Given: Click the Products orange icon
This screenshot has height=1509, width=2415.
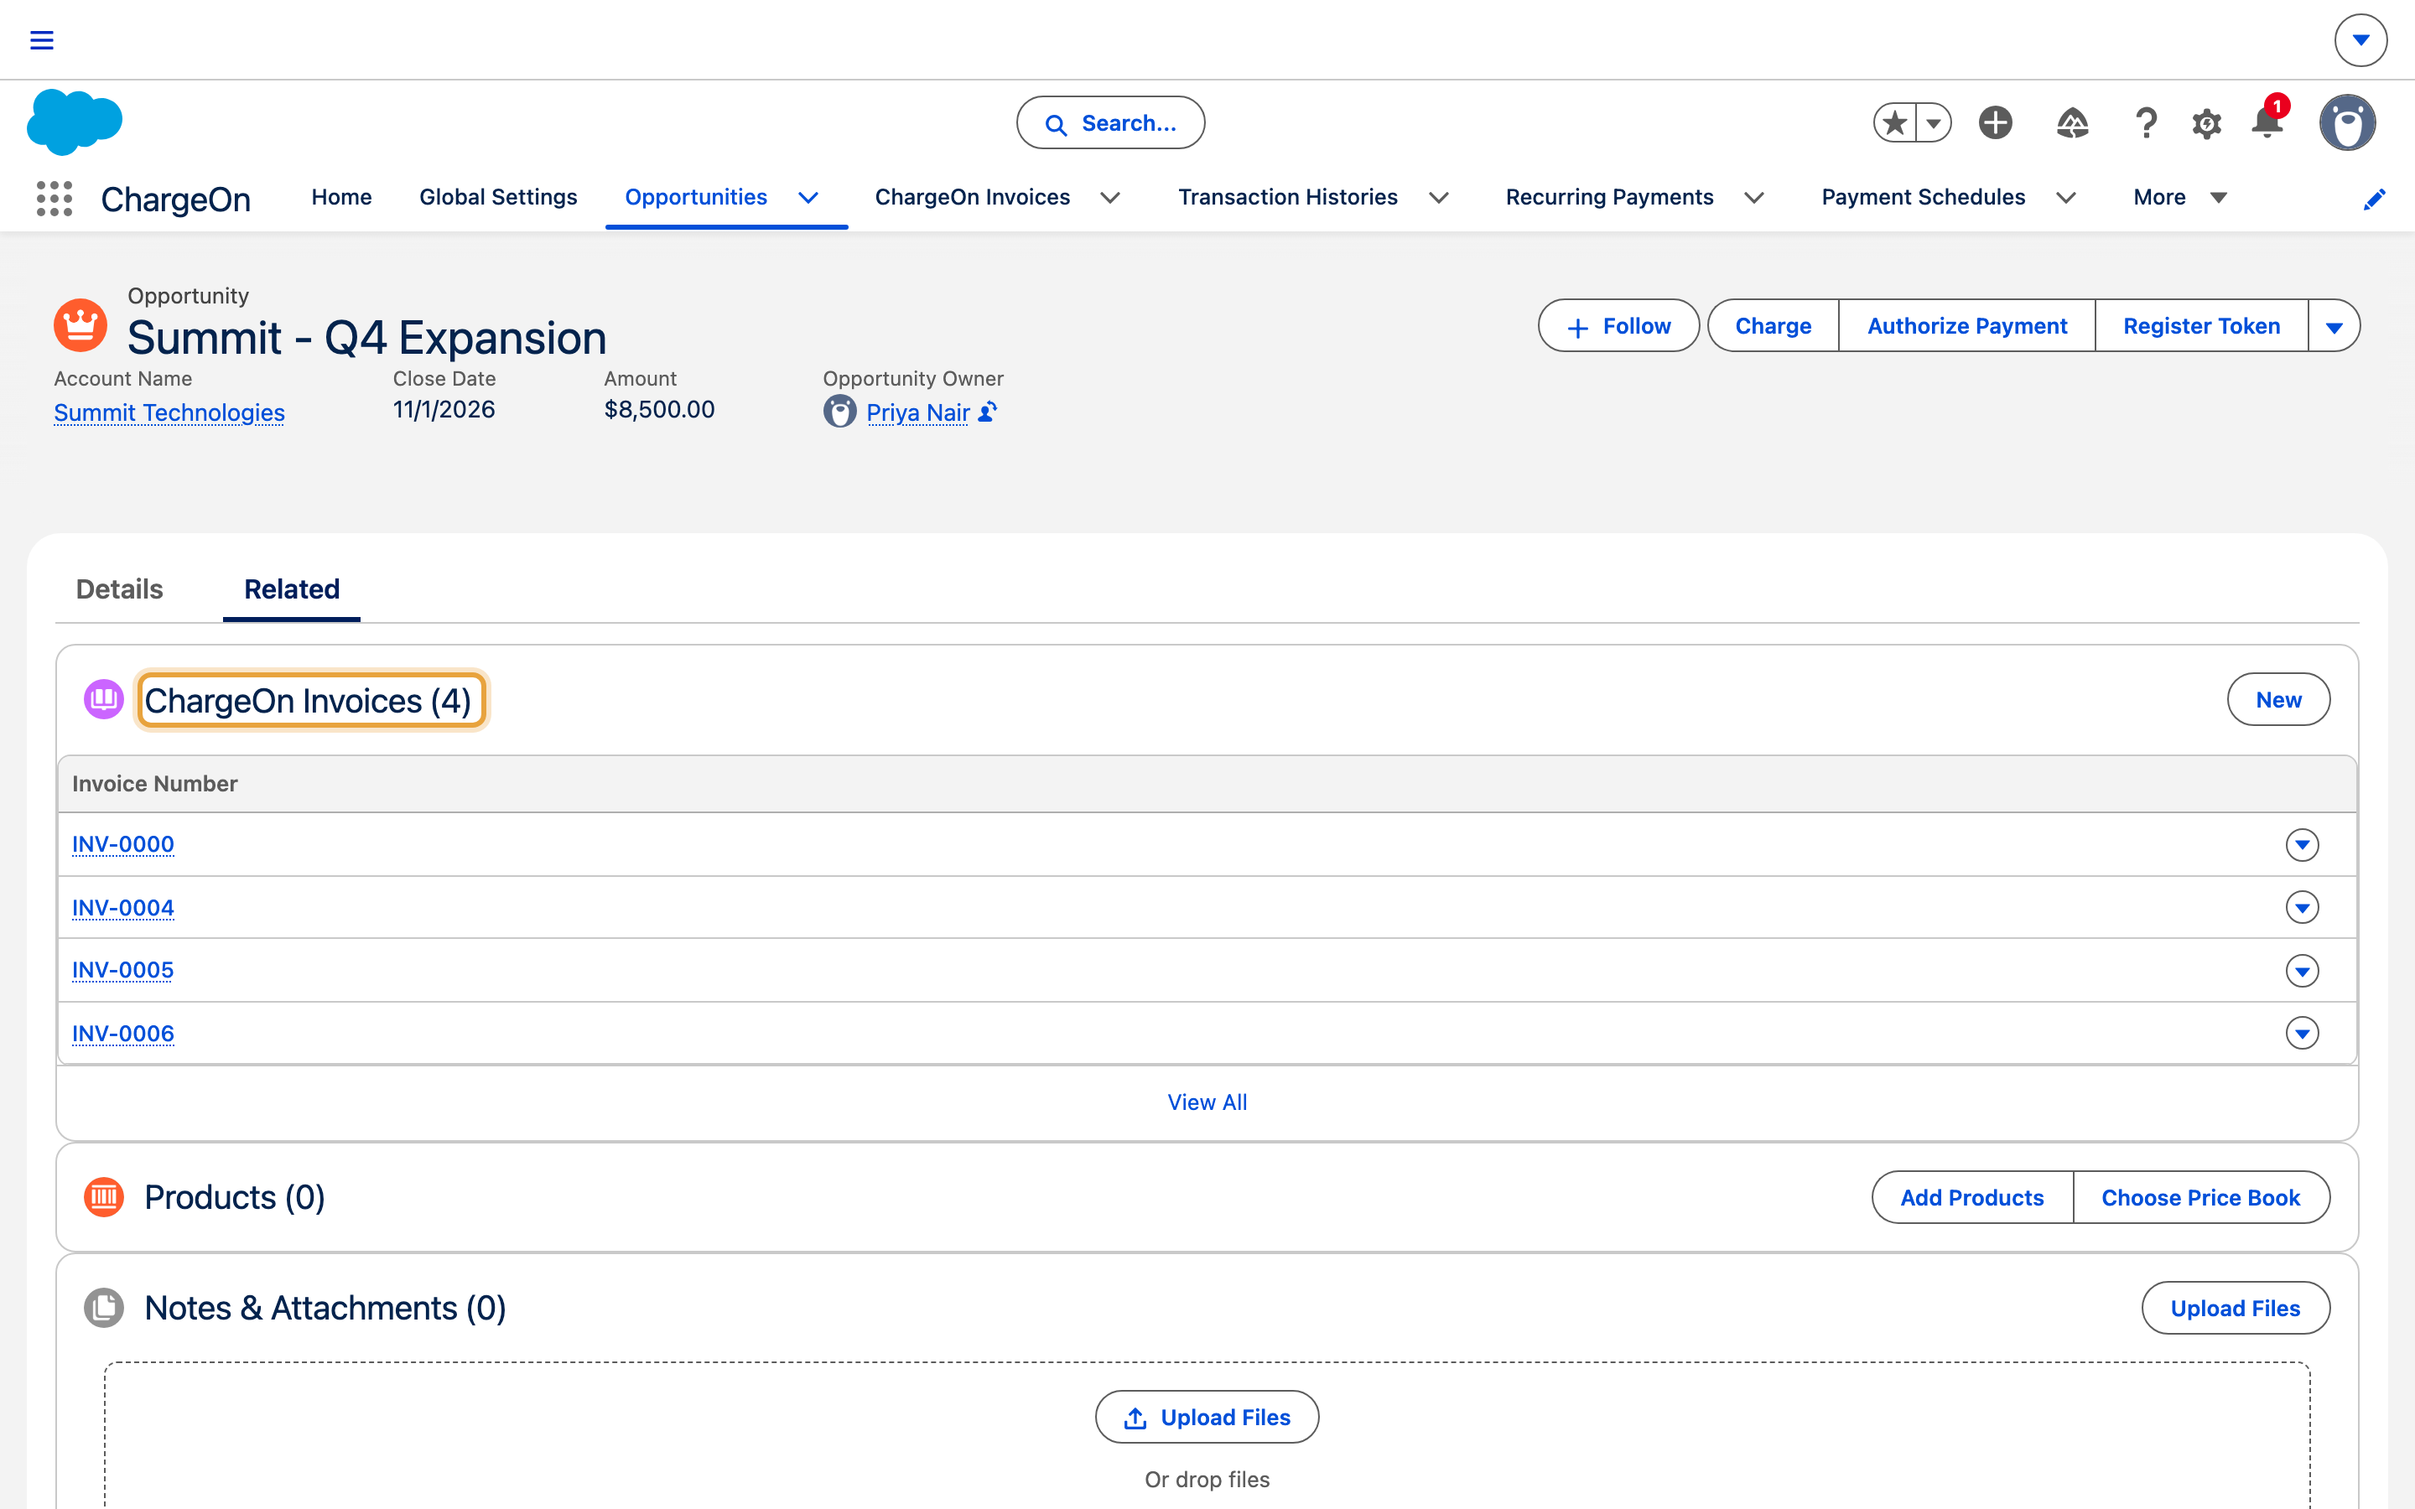Looking at the screenshot, I should 104,1196.
